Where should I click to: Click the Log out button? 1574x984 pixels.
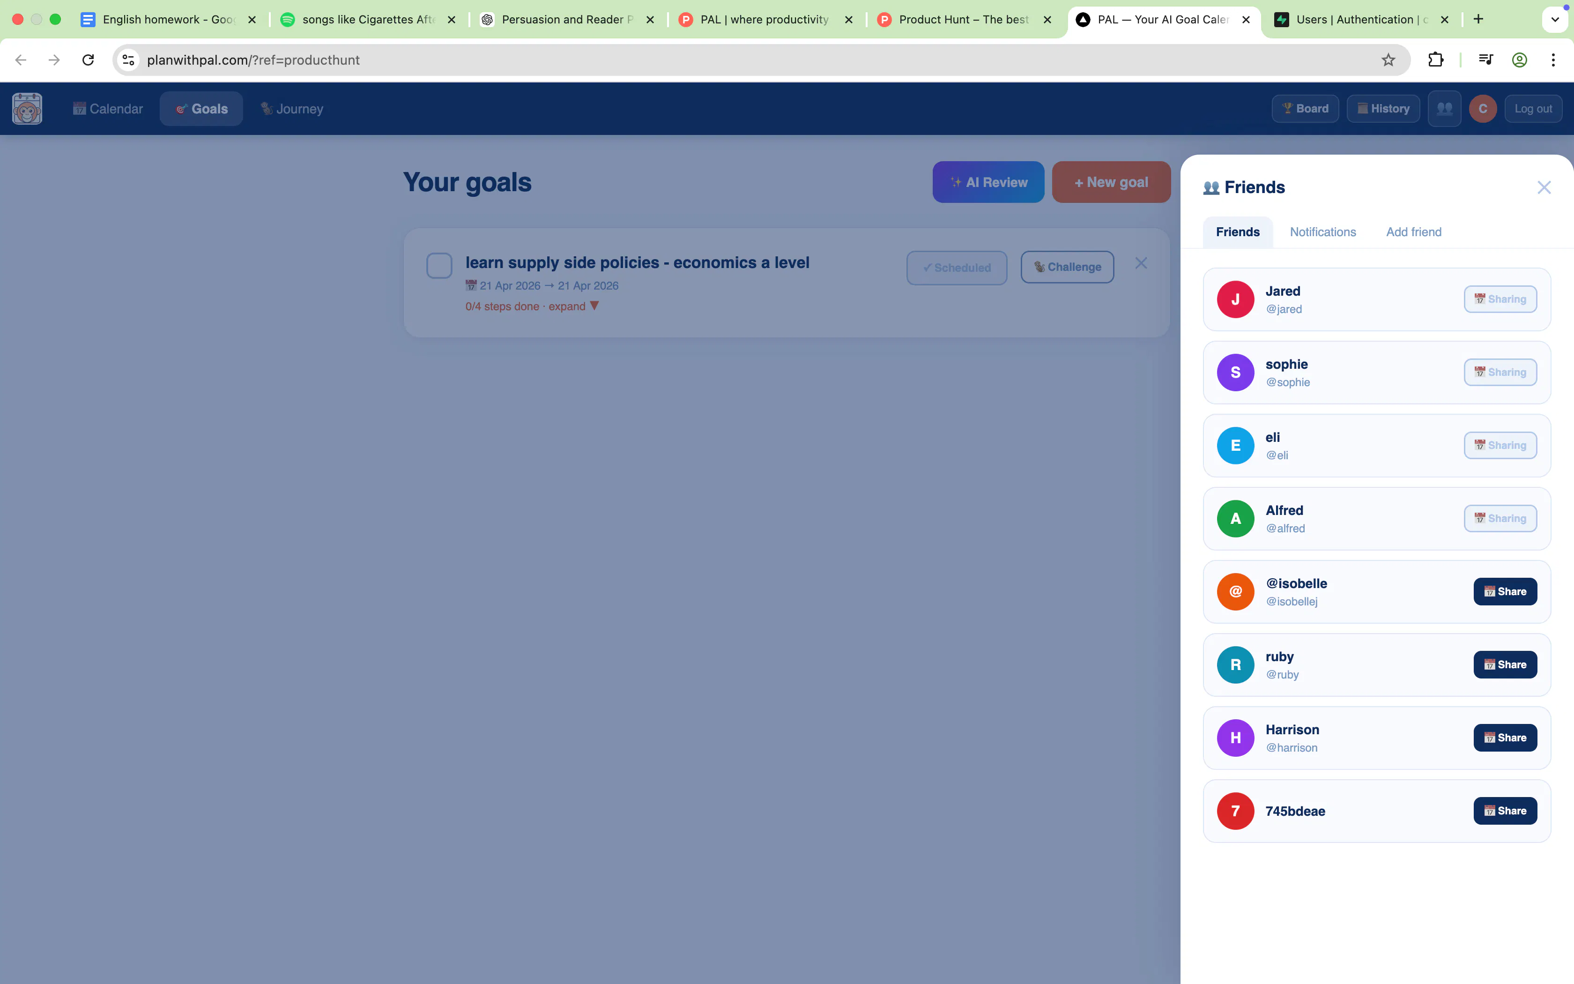pos(1533,109)
